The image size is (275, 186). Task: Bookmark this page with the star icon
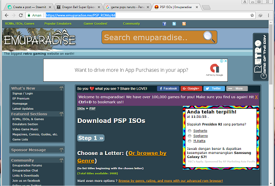point(252,15)
